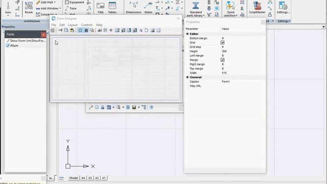Click the Help URL value field
The image size is (327, 184).
point(243,86)
